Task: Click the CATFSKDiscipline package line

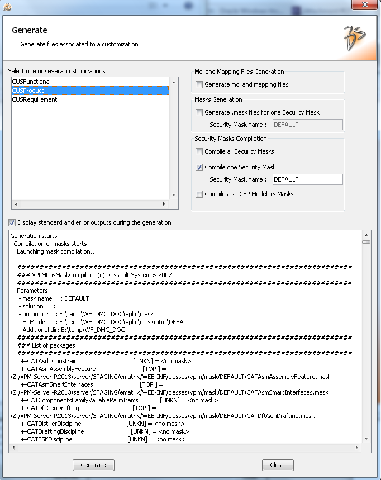Action: click(x=103, y=440)
